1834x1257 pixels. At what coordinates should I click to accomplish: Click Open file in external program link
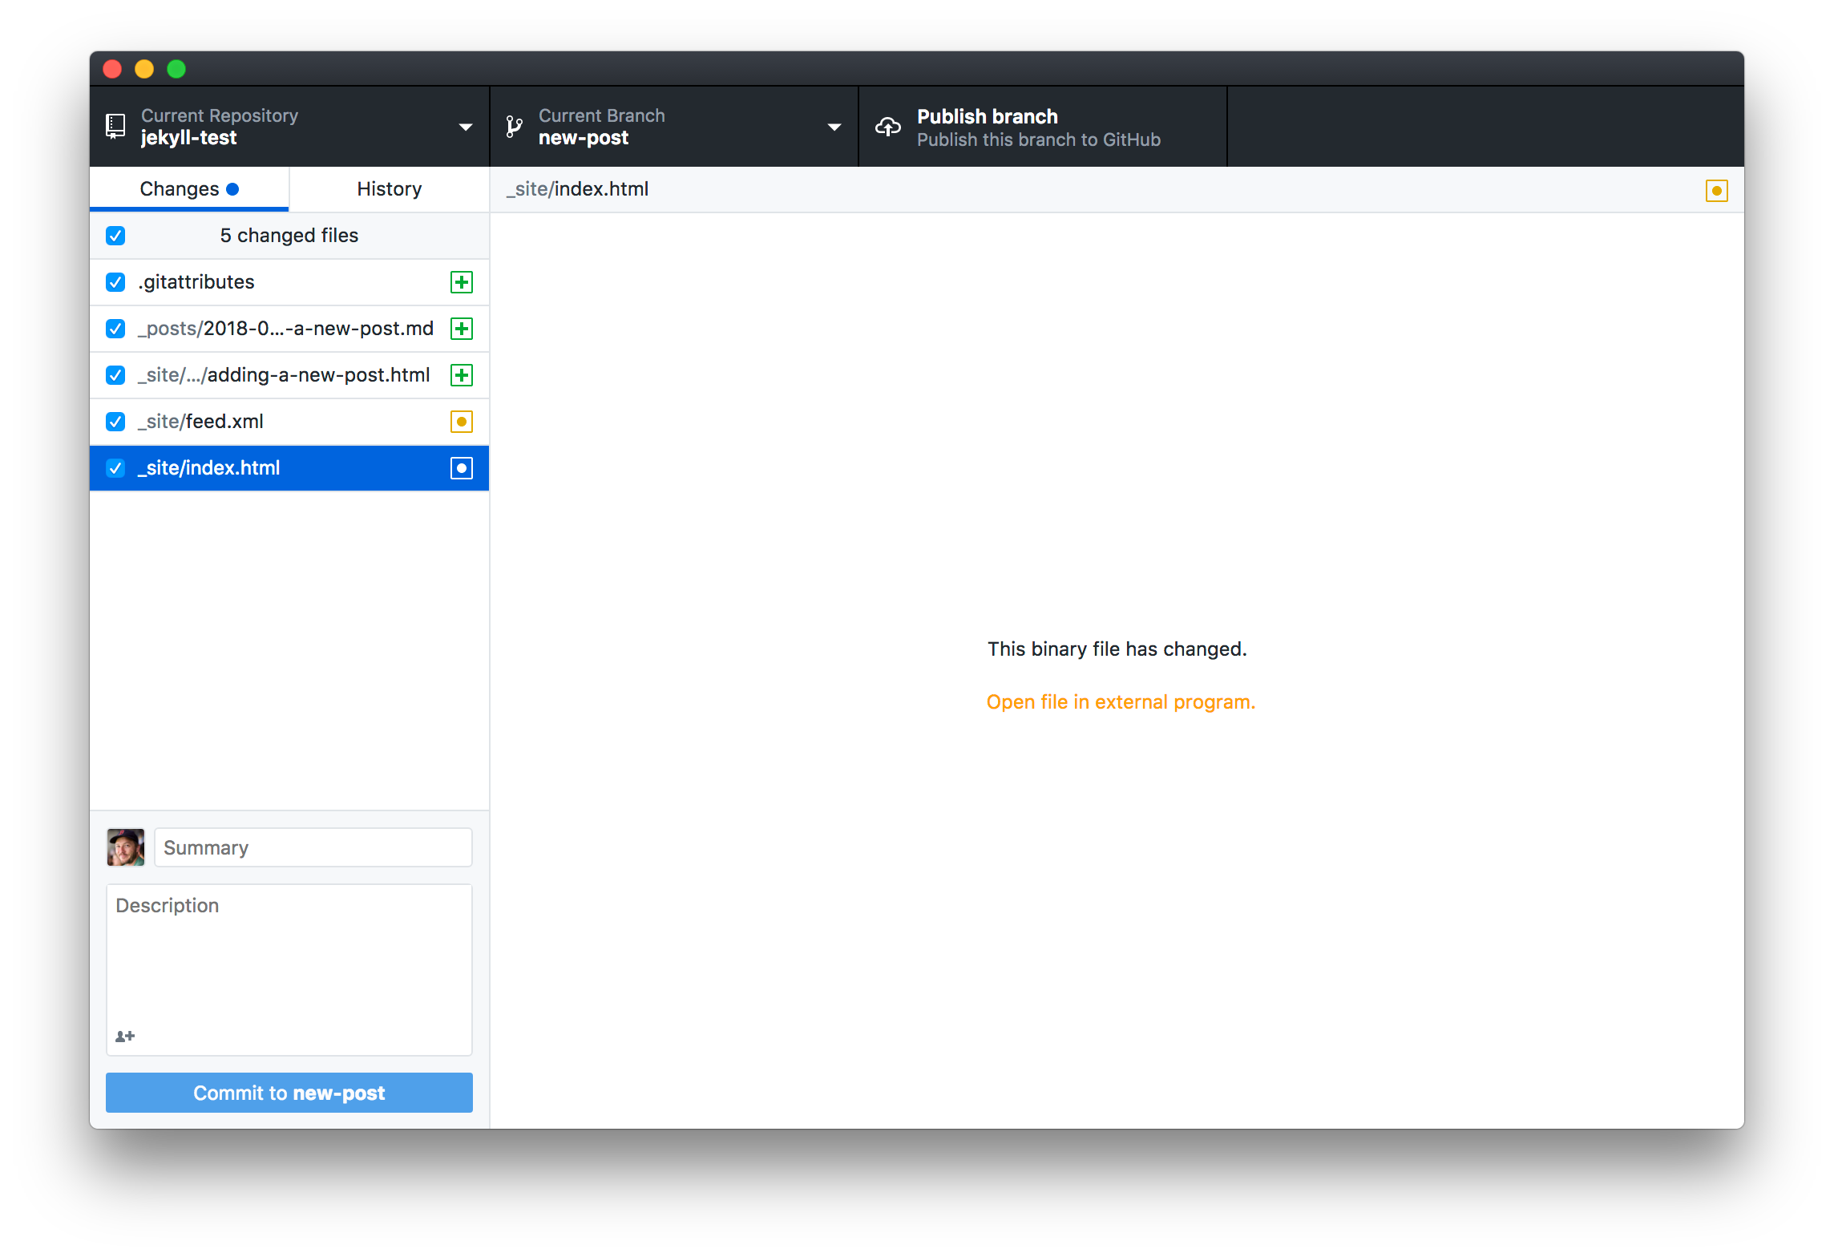coord(1120,701)
